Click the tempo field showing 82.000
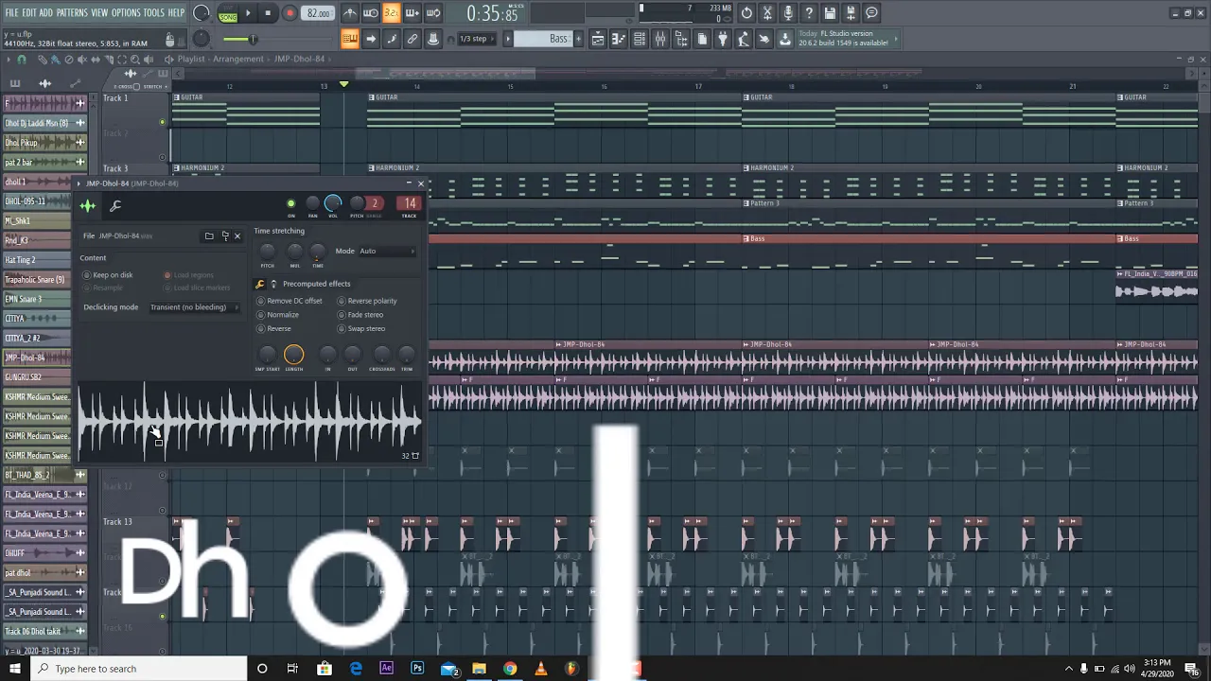The width and height of the screenshot is (1211, 681). [x=319, y=13]
